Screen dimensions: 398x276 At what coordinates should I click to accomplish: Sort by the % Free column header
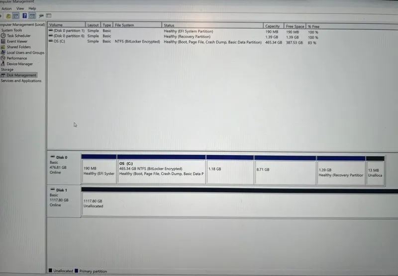[x=314, y=27]
